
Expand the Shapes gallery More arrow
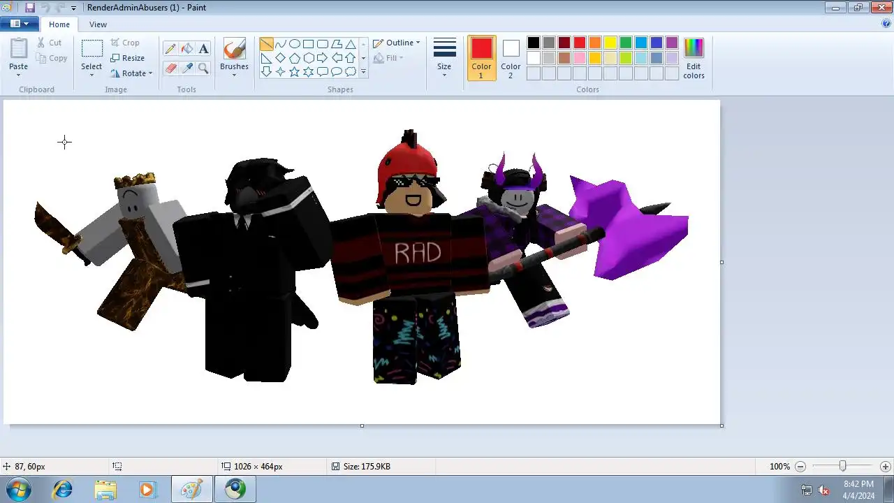[363, 72]
